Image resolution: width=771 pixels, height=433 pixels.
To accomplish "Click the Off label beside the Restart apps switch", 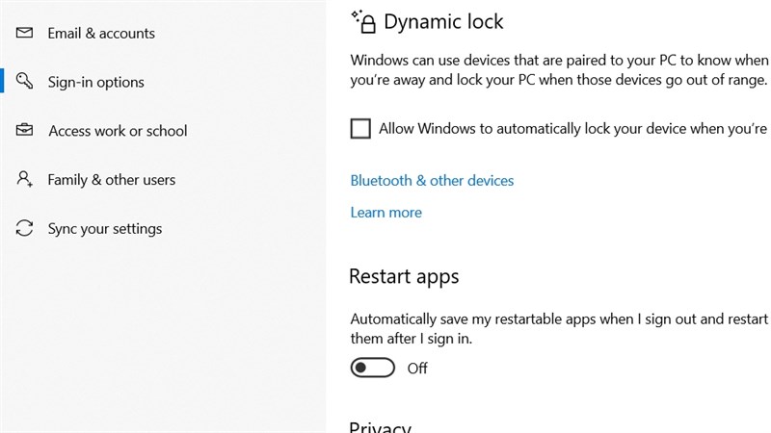I will 417,368.
